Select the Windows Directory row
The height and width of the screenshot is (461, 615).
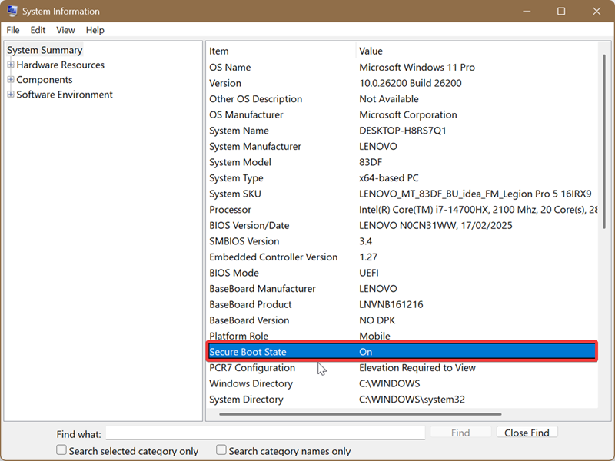coord(402,383)
